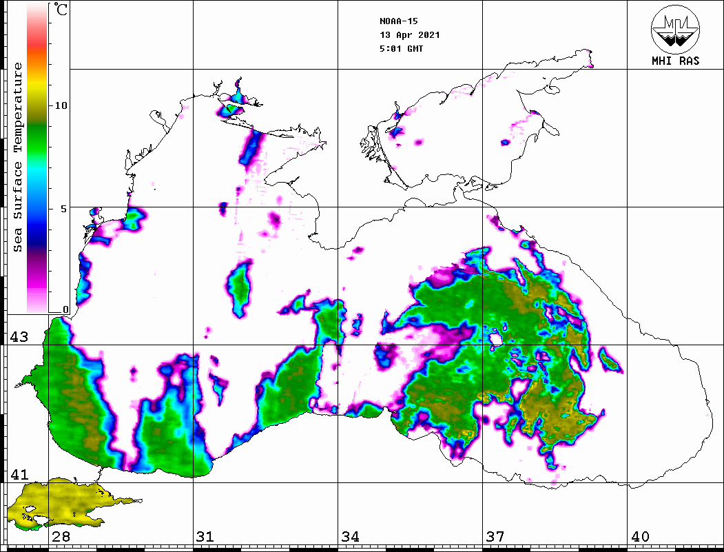Click the time "5:01 GMT"
Screen dimensions: 724x552
coord(401,48)
